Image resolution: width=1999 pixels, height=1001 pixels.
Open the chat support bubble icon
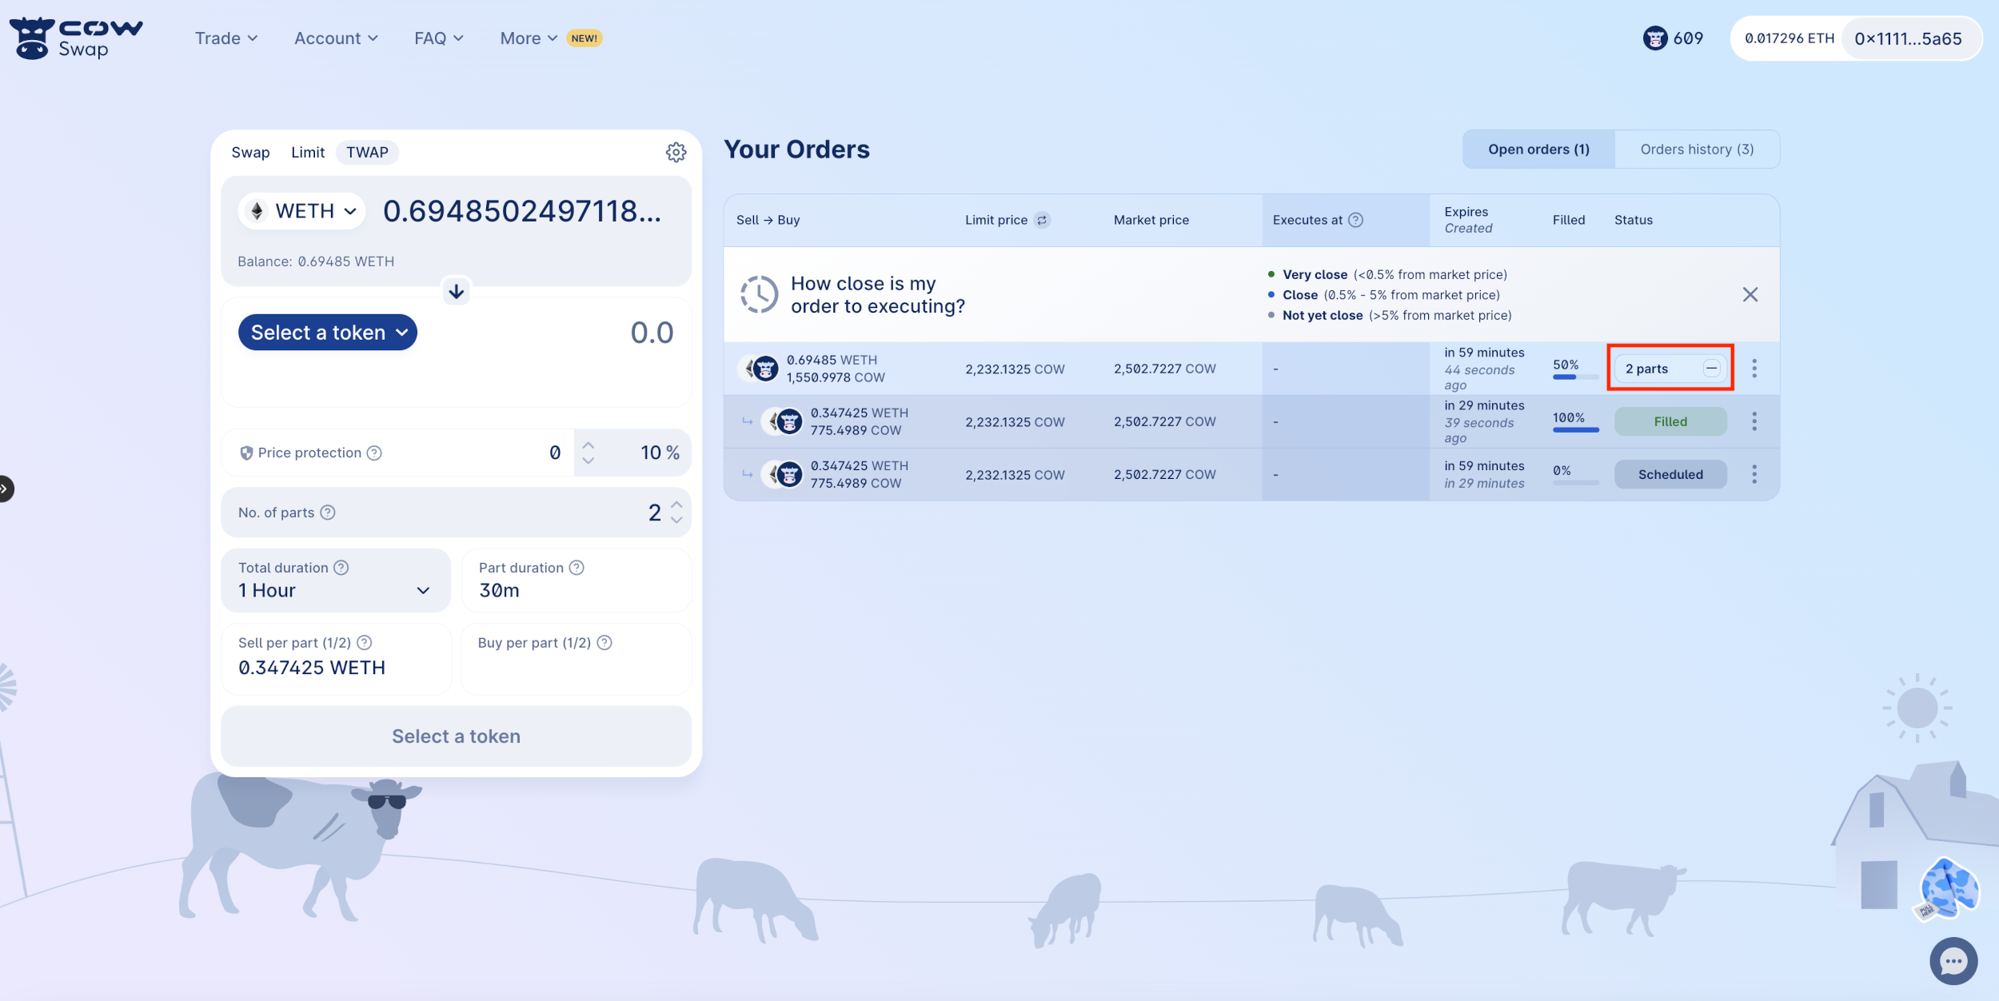(x=1953, y=960)
